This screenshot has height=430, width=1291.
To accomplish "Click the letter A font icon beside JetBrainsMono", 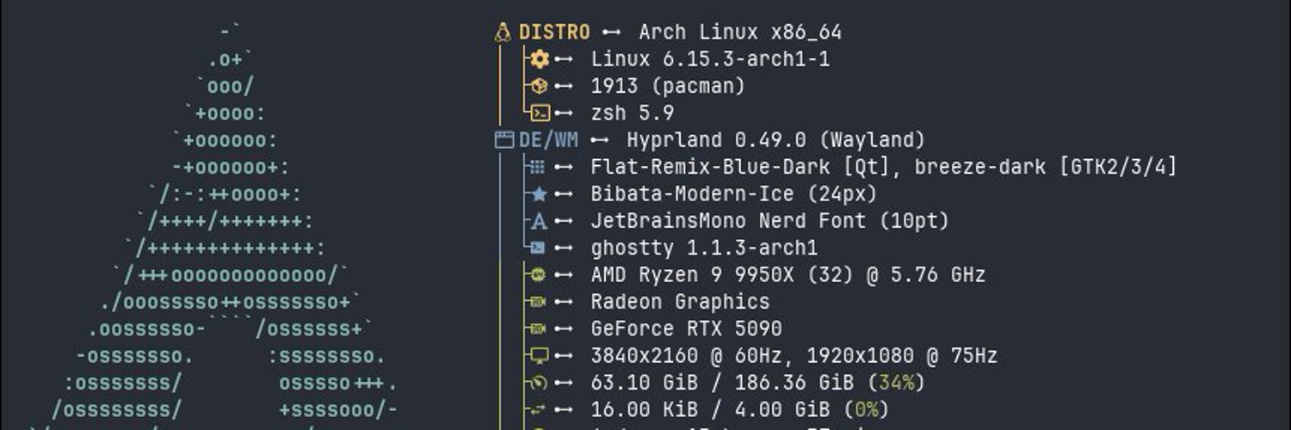I will click(x=539, y=221).
